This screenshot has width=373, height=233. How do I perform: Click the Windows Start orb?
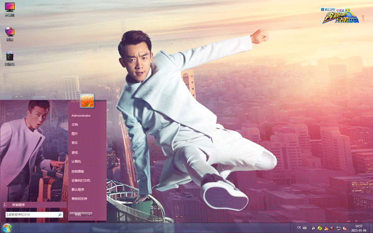(x=7, y=228)
